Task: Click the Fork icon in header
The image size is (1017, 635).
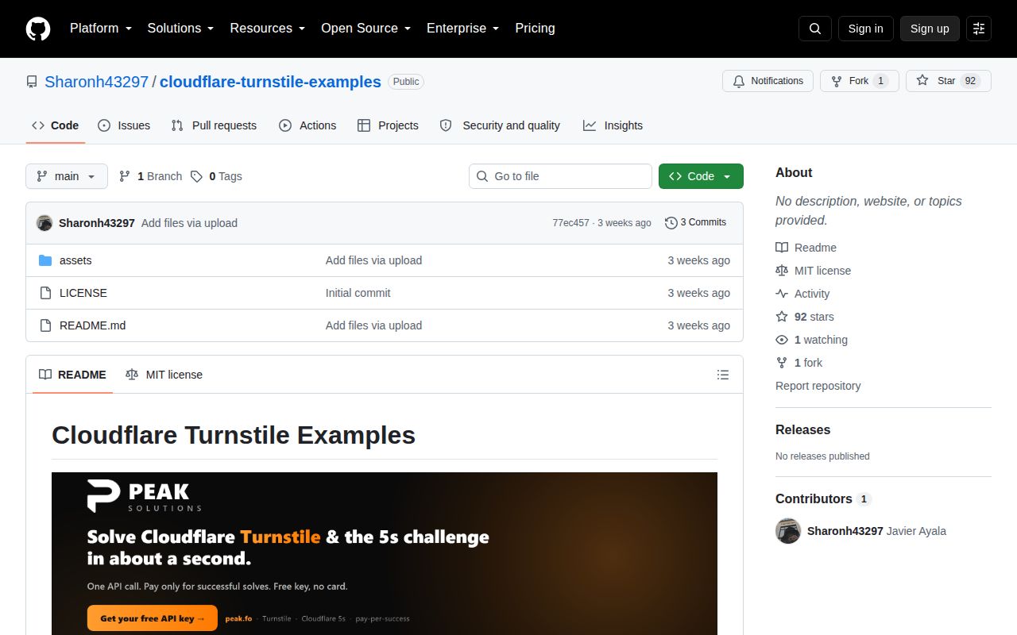Action: [x=837, y=81]
